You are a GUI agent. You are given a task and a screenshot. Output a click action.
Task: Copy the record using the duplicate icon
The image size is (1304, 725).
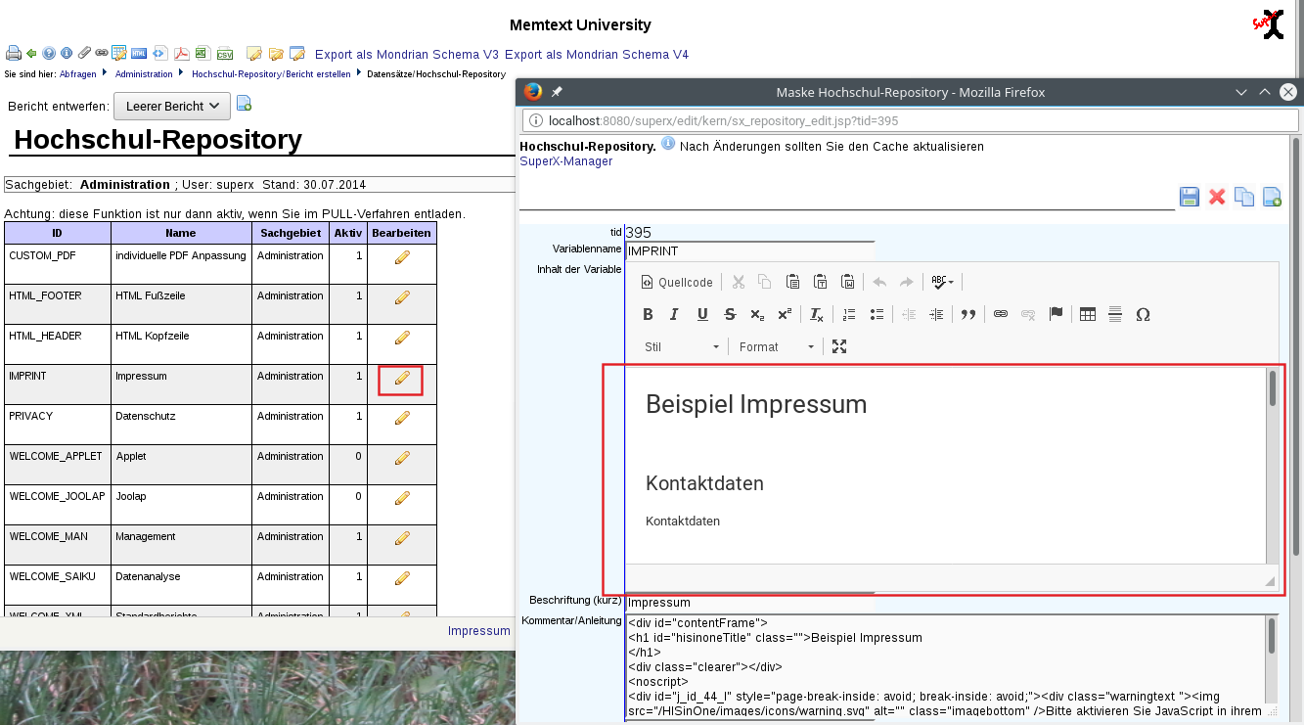[x=1244, y=197]
